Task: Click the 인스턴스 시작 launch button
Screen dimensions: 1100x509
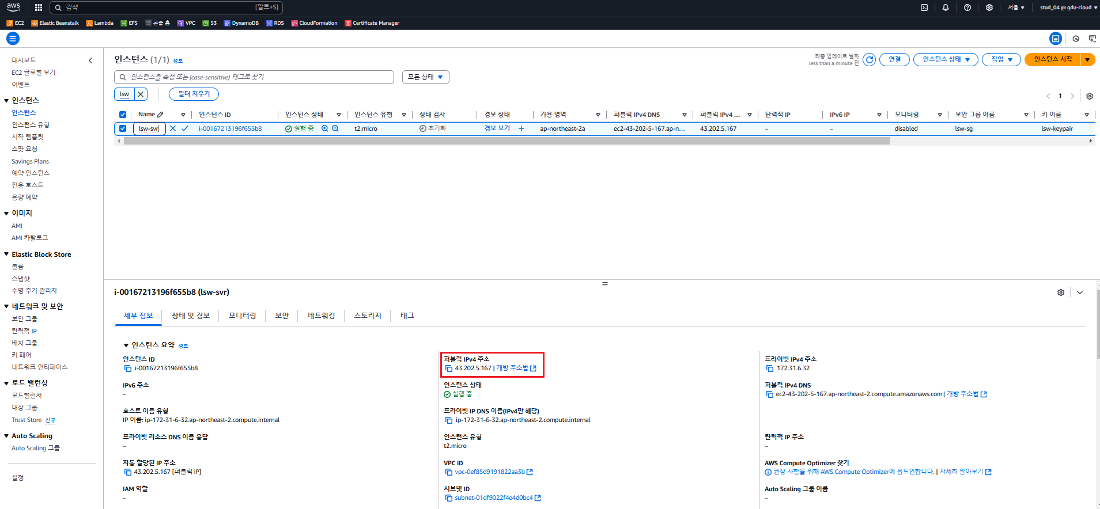Action: (x=1053, y=59)
